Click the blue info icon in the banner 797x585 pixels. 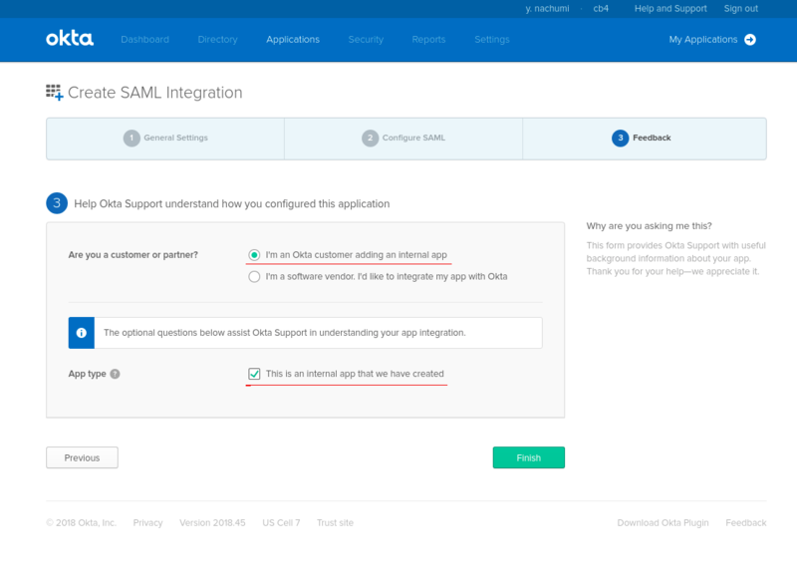tap(82, 333)
